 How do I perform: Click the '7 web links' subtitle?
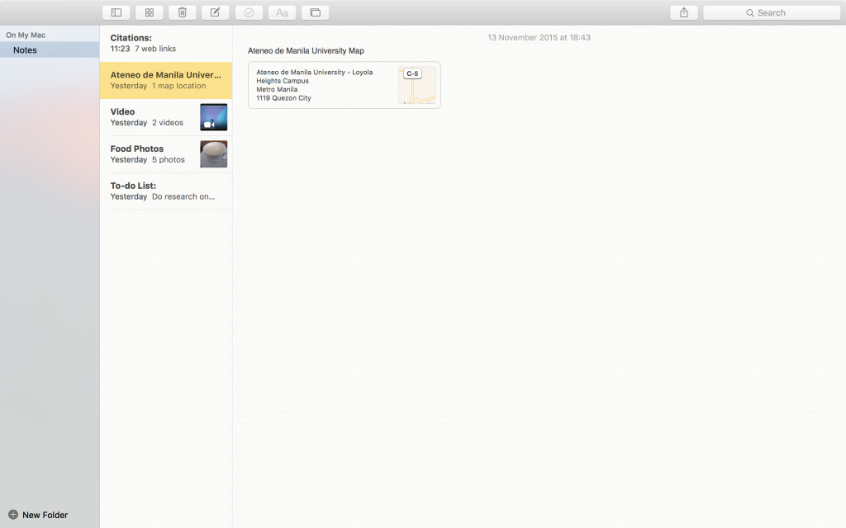(x=155, y=49)
